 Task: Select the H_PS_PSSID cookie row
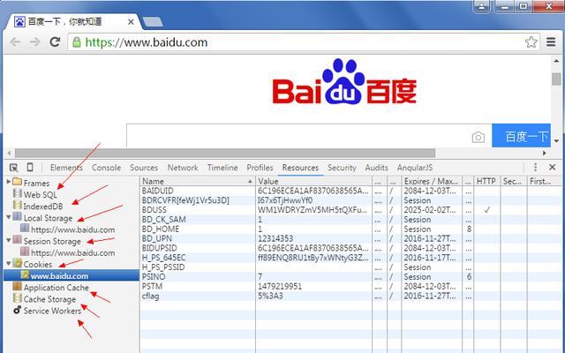(350, 267)
